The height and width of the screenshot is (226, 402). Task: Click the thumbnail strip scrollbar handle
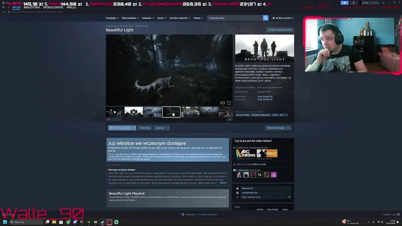pyautogui.click(x=117, y=119)
